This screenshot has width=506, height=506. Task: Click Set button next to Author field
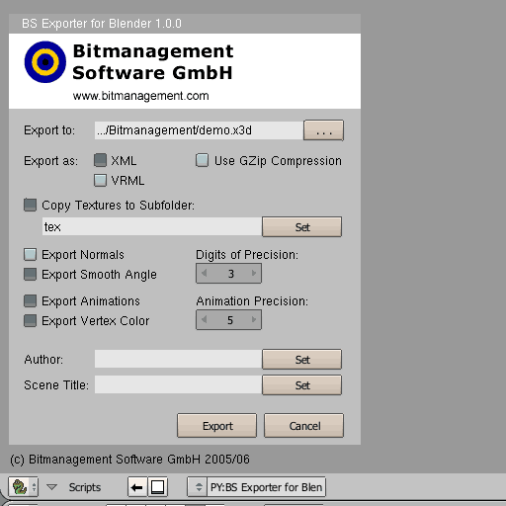(301, 359)
